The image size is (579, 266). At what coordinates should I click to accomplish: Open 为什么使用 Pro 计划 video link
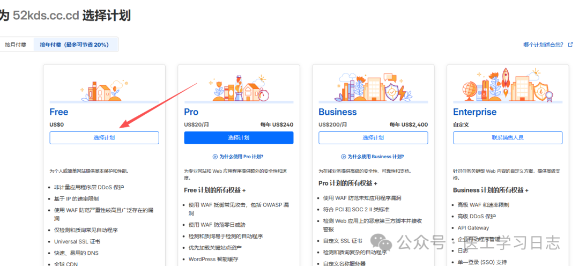pyautogui.click(x=241, y=157)
